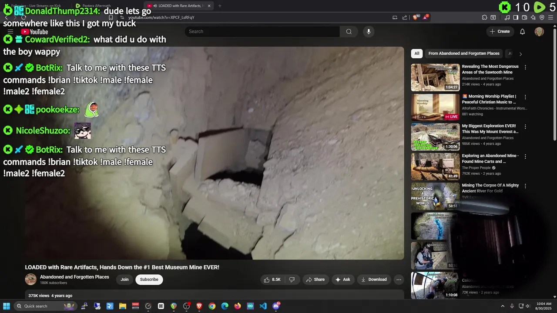This screenshot has height=313, width=557.
Task: Open options for Mining The Corpse video
Action: [525, 186]
